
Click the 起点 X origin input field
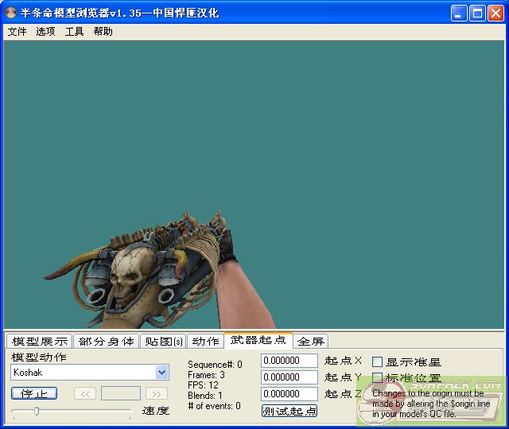point(289,361)
